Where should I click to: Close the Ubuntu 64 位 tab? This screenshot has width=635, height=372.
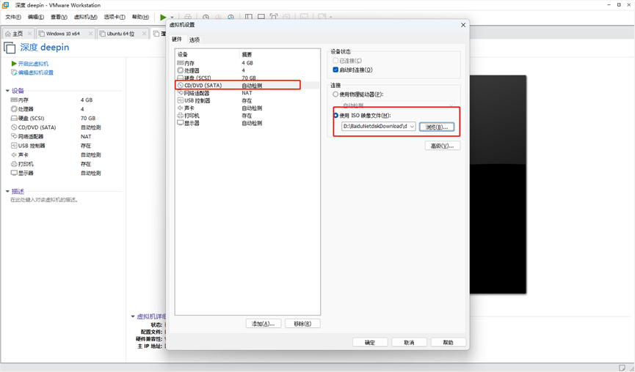coord(144,34)
